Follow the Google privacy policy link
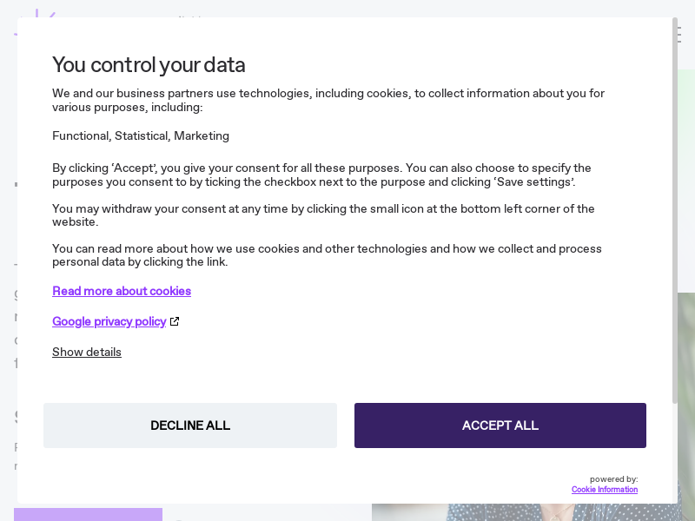 tap(109, 321)
